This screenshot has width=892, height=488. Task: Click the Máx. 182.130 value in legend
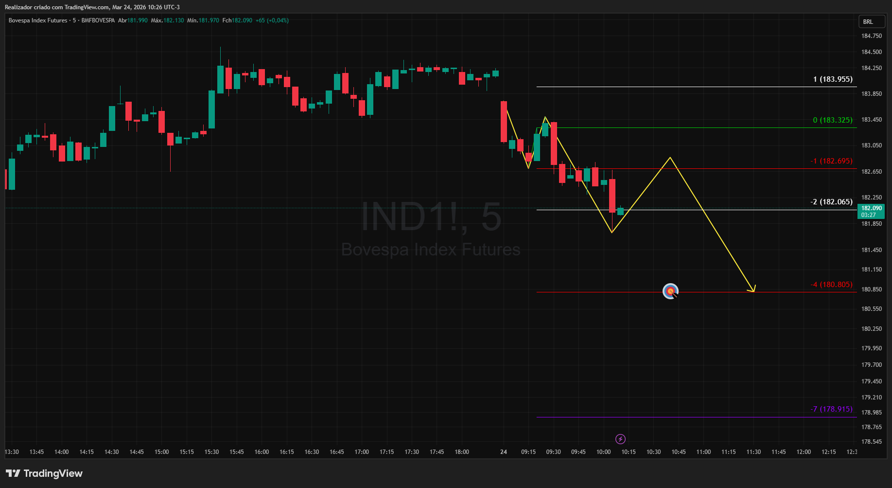[167, 20]
